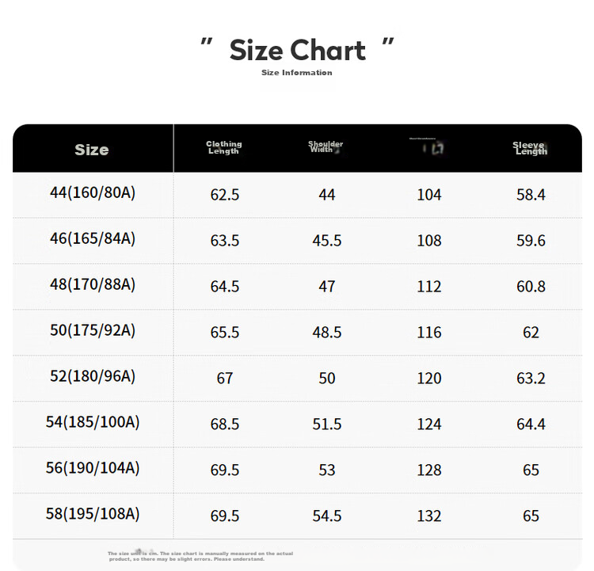Click clothing length value '68.5'
The image size is (594, 571).
(x=225, y=424)
